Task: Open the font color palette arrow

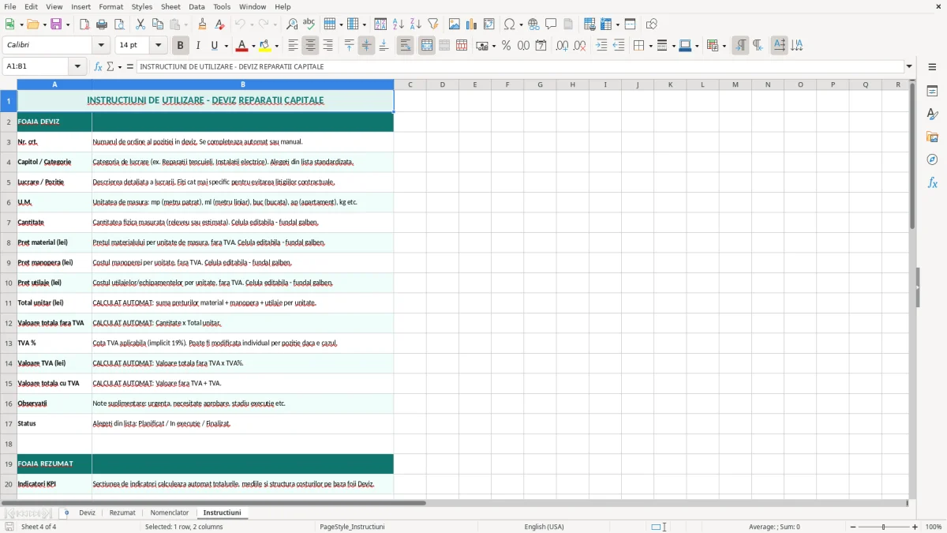Action: click(253, 46)
